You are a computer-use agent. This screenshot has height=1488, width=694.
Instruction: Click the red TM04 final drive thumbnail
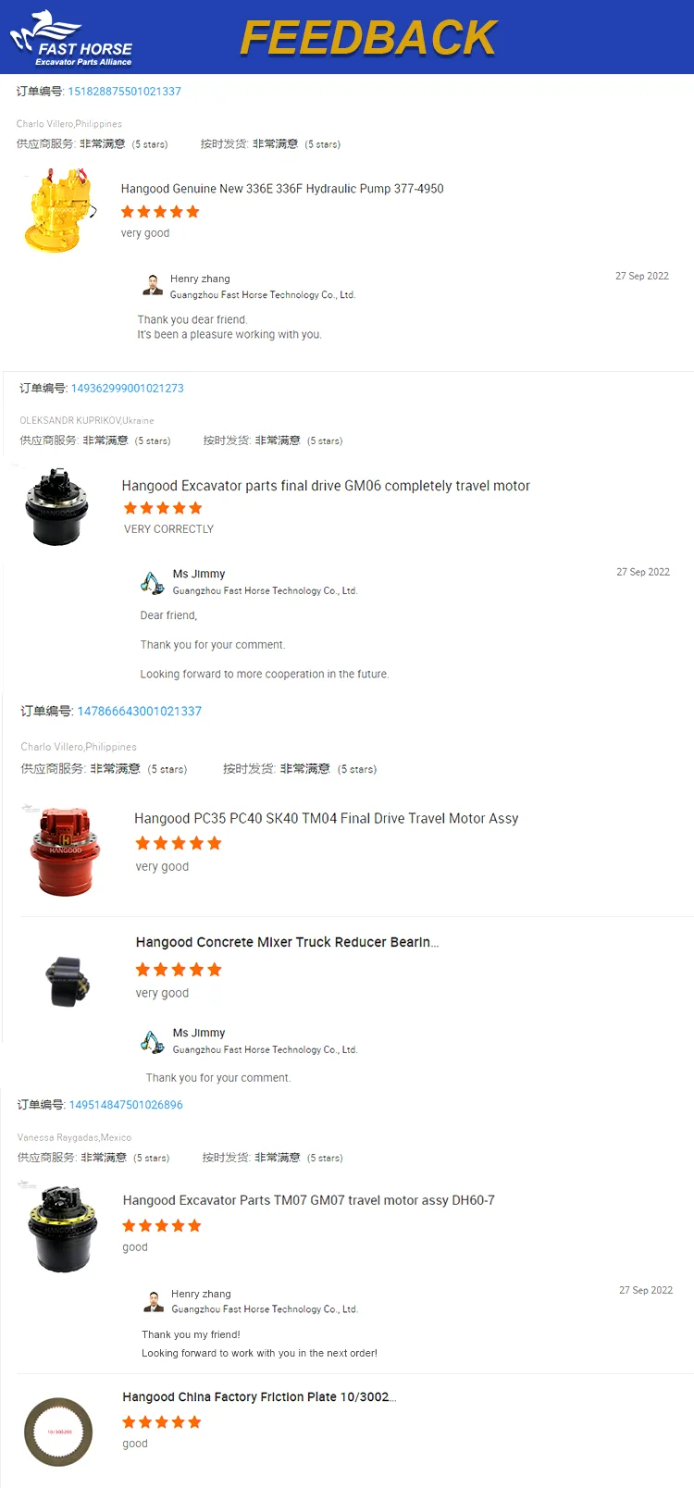click(x=63, y=850)
